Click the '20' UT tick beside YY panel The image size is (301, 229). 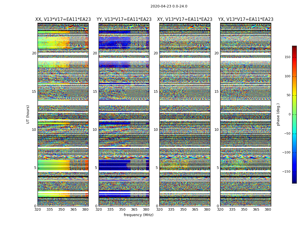click(x=95, y=53)
